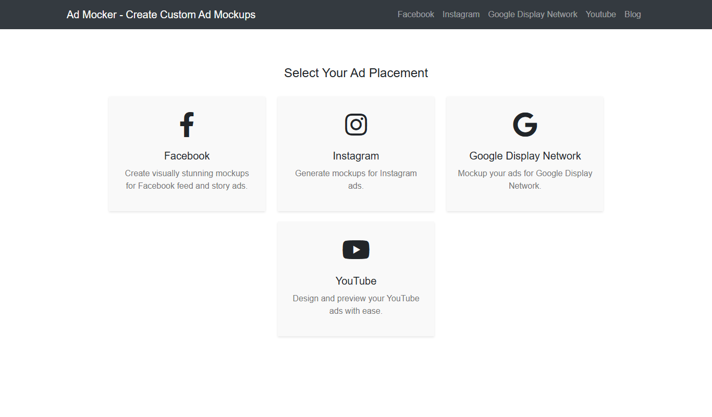This screenshot has height=417, width=712.
Task: Select the Instagram card heading
Action: 356,156
